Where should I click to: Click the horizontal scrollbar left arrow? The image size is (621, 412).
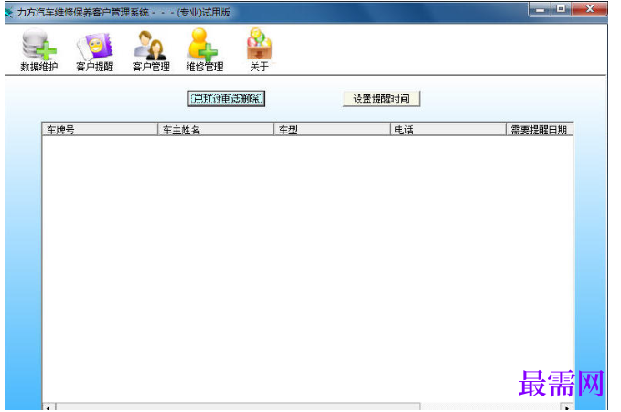click(48, 407)
